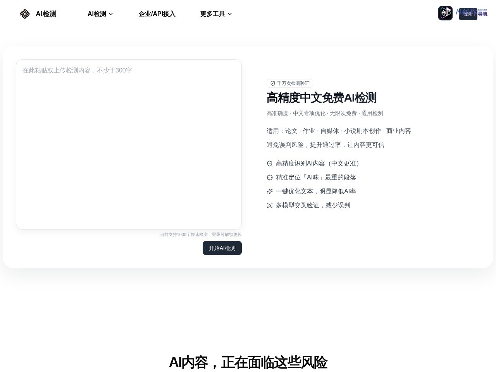The image size is (496, 372).
Task: Click the line 适用：论文 · 作业 · 自媒体
Action: click(339, 131)
